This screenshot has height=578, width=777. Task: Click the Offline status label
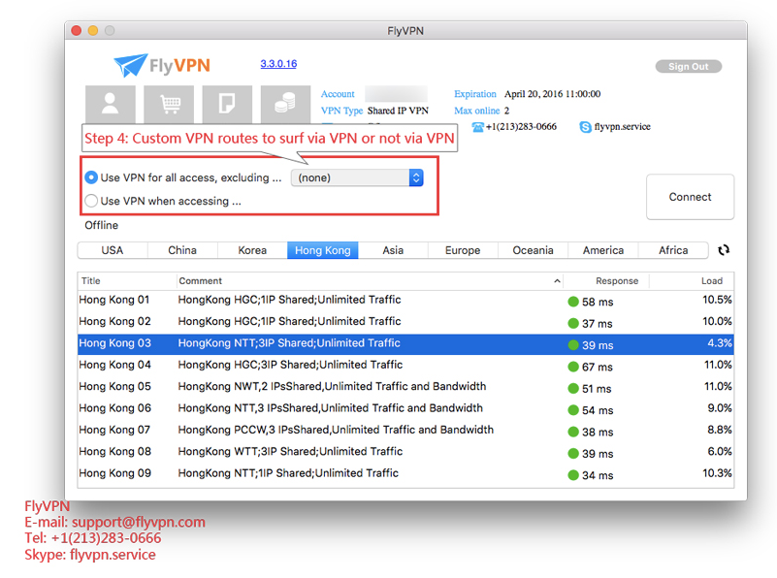coord(102,225)
